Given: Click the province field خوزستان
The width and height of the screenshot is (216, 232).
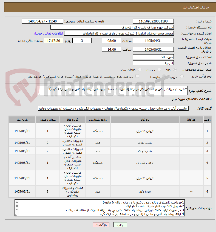Looking at the screenshot, I should (x=153, y=57).
